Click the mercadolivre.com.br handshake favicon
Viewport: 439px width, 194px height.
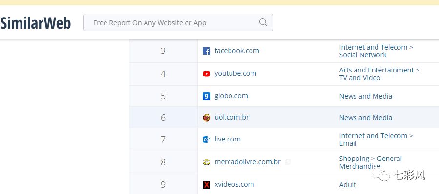207,162
